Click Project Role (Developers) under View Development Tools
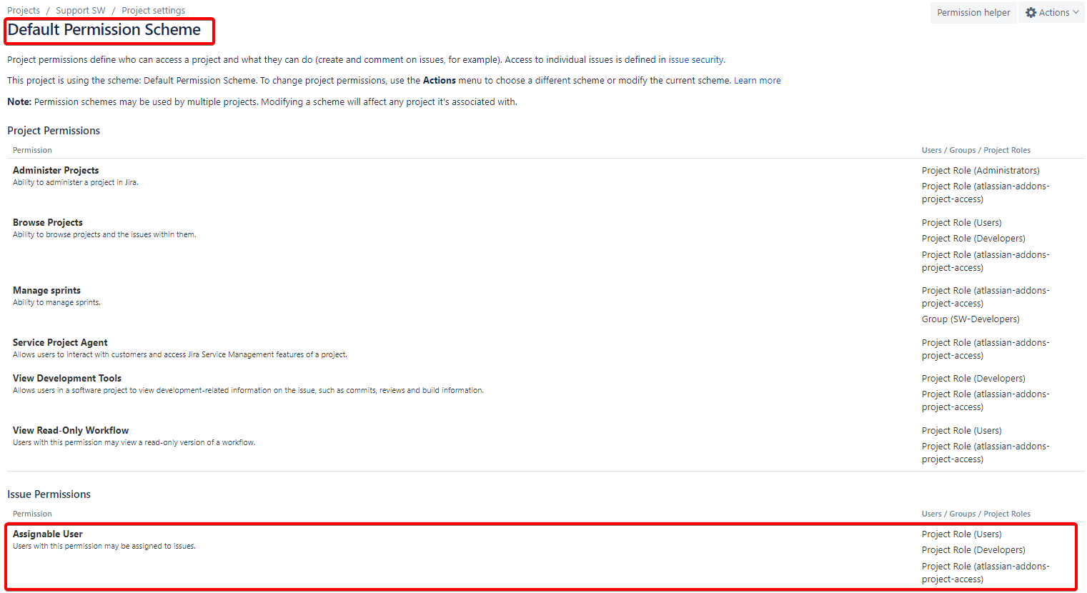1087x593 pixels. pyautogui.click(x=973, y=378)
